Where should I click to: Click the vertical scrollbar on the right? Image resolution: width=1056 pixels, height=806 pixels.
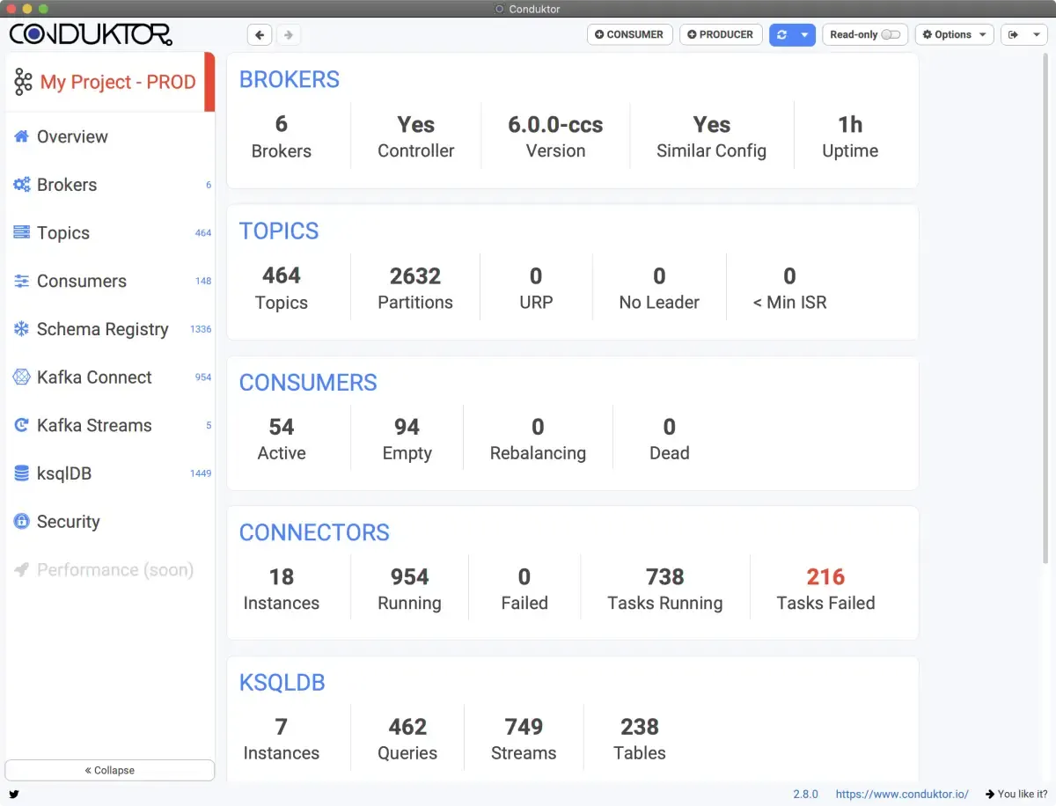point(1045,308)
